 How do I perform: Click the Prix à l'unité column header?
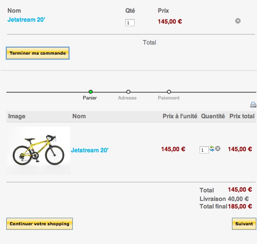coord(180,116)
